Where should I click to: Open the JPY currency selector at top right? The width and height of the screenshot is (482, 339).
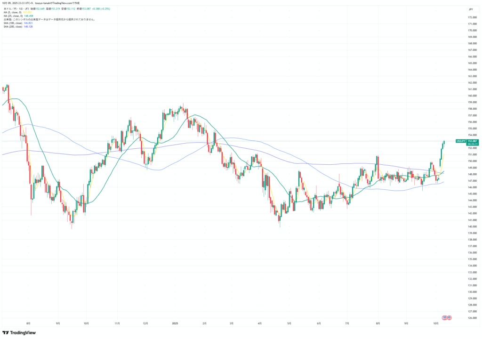point(470,9)
